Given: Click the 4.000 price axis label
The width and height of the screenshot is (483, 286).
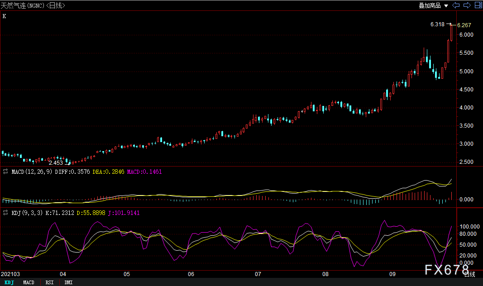Looking at the screenshot, I should [466, 108].
